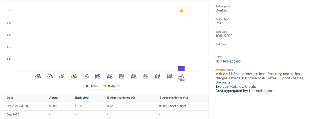
Task: Click the Budget variance ($) column header
Action: 121,98
